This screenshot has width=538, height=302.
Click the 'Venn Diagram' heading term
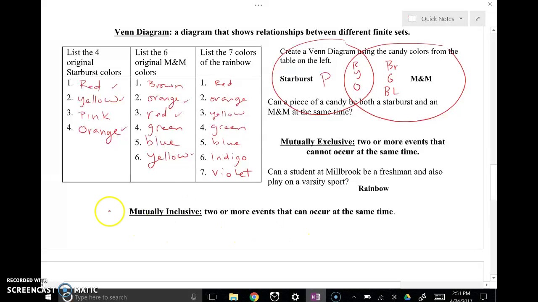[x=142, y=32]
